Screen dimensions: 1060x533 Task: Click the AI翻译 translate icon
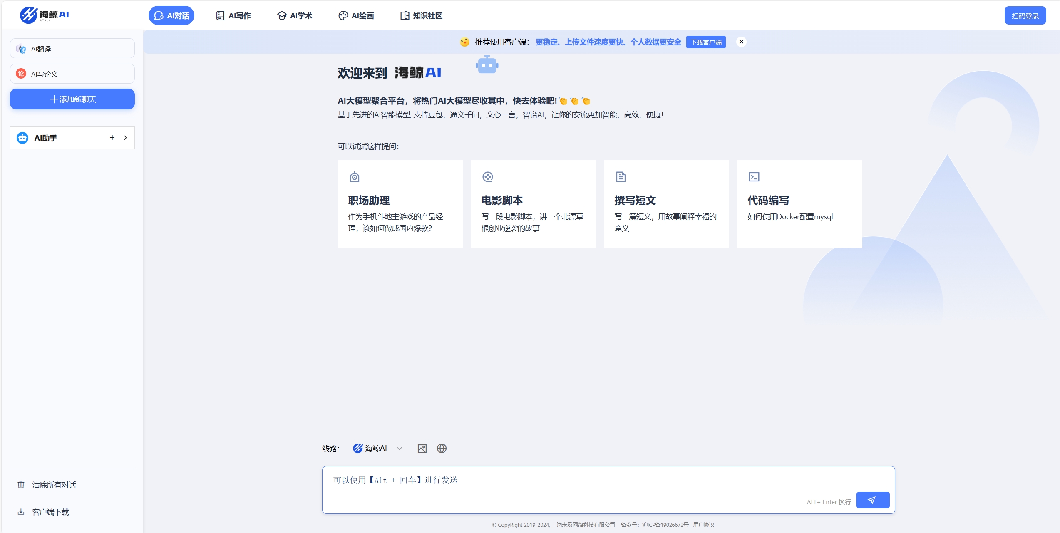coord(21,49)
